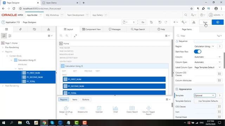
Task: Edit Column CSS Classes list icon
Action: click(219, 74)
